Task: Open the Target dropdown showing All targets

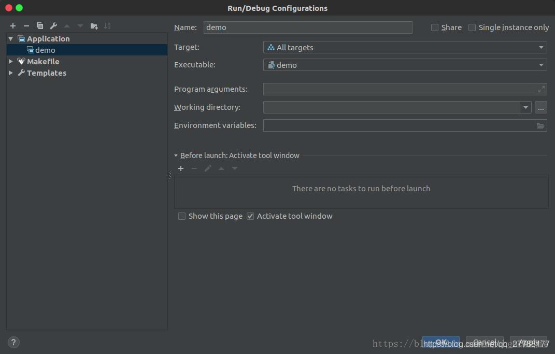Action: click(405, 47)
